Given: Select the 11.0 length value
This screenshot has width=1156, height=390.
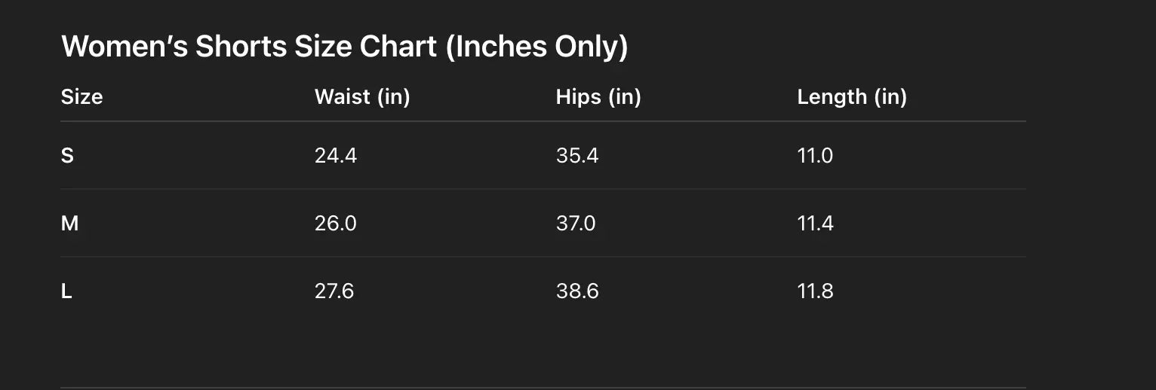Looking at the screenshot, I should (x=815, y=156).
